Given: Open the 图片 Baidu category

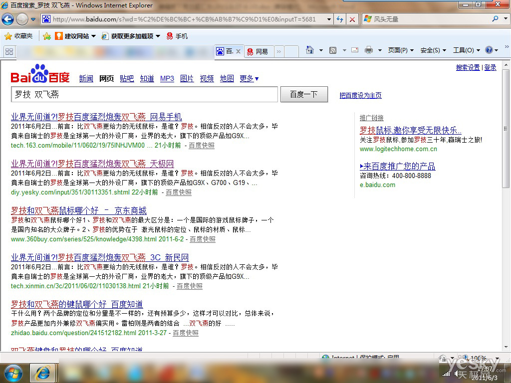Looking at the screenshot, I should [187, 78].
